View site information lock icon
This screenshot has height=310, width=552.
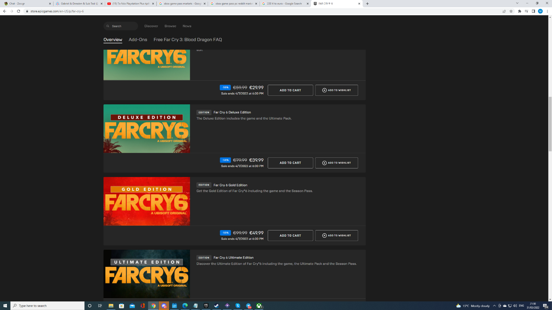27,11
